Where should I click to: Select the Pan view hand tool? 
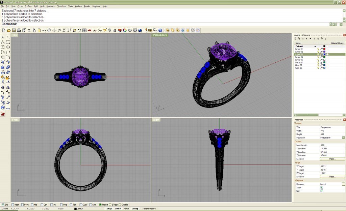point(49,30)
